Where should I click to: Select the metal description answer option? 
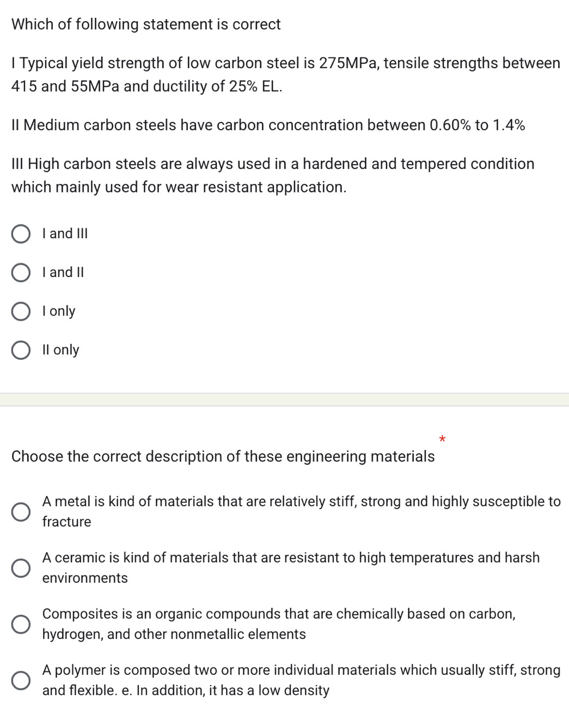[x=21, y=511]
